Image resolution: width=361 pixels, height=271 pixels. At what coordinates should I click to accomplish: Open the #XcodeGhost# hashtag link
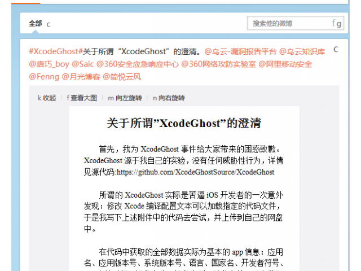(x=56, y=51)
